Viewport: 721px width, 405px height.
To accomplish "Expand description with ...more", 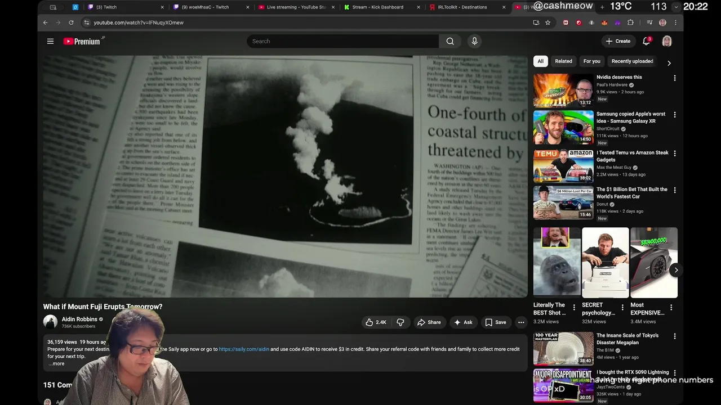I will coord(56,363).
